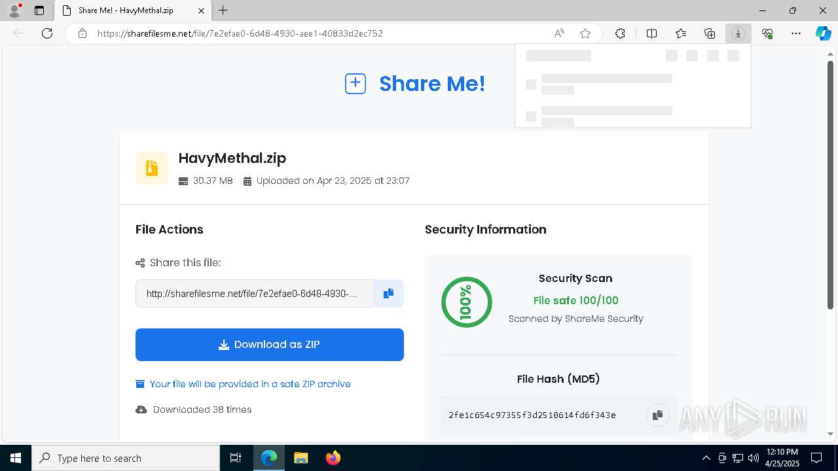Select the Scanned by ShareMe Security text
This screenshot has width=838, height=471.
point(576,319)
